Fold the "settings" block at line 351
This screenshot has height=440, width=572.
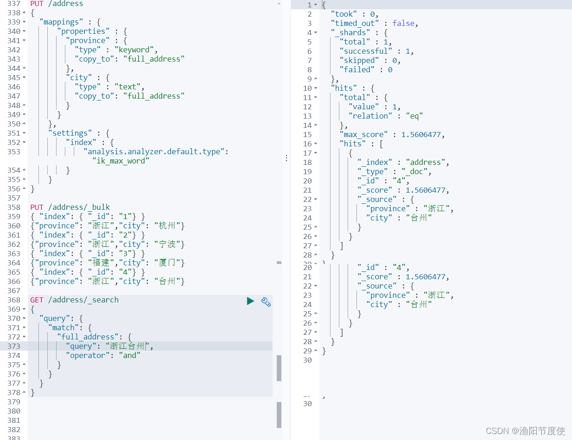click(x=24, y=133)
